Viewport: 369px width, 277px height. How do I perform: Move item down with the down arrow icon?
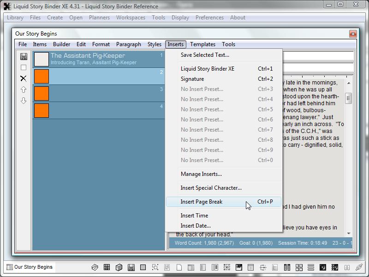coord(24,101)
